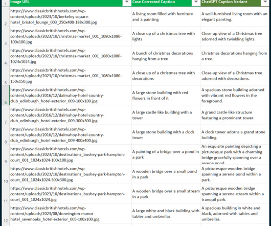Select row header 11
This screenshot has height=226, width=271.
(x=6, y=194)
